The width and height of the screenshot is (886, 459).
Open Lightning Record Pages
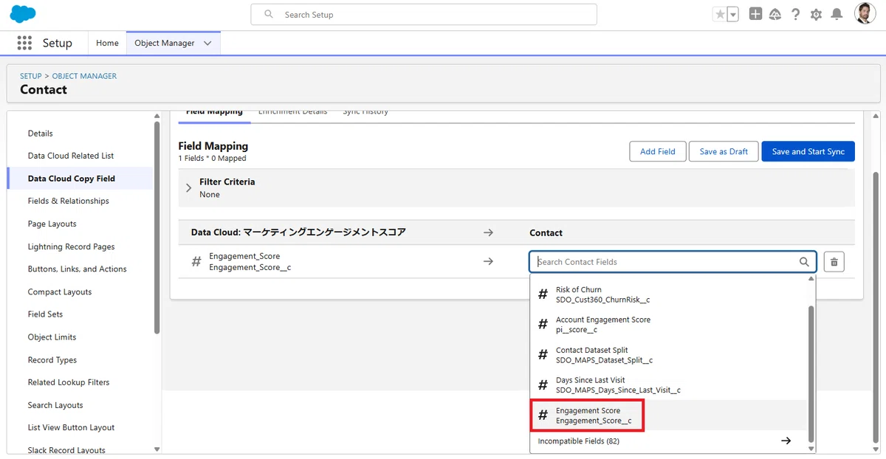click(72, 246)
